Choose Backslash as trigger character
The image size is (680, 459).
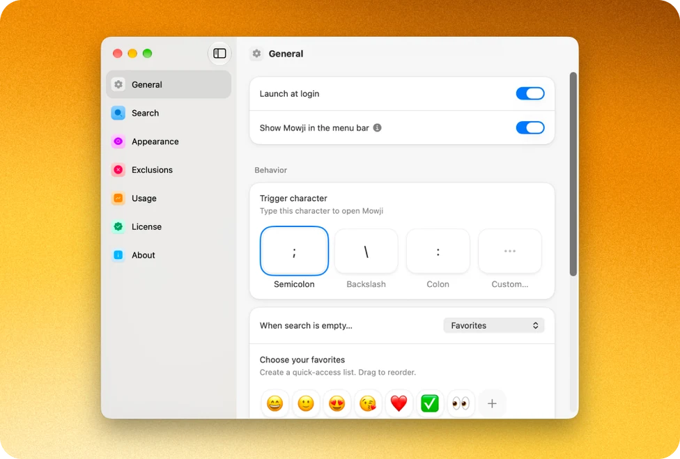pyautogui.click(x=366, y=251)
